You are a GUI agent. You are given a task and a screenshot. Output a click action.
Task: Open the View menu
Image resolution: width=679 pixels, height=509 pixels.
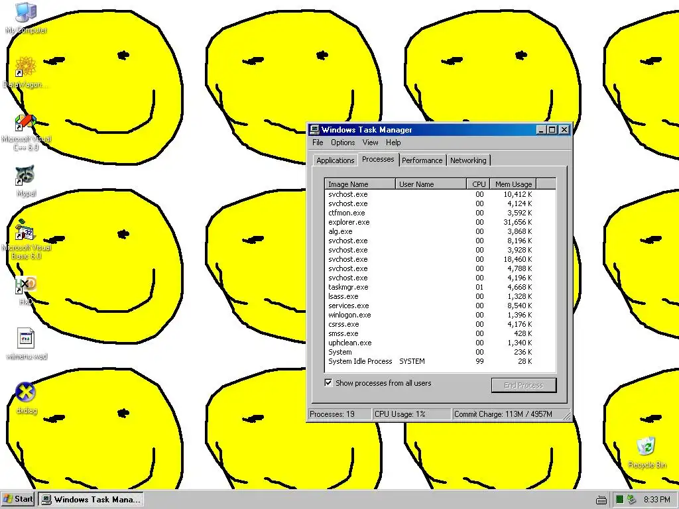[370, 142]
